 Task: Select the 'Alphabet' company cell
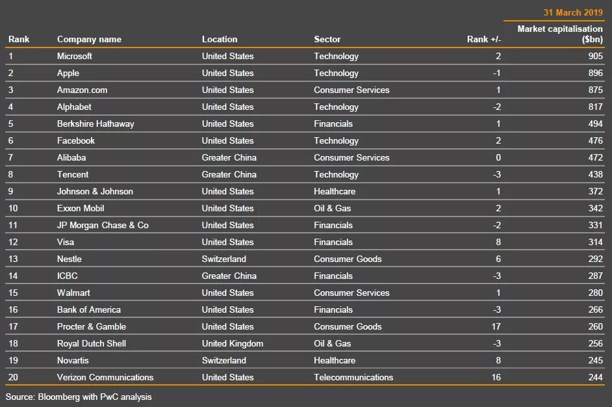click(x=74, y=107)
